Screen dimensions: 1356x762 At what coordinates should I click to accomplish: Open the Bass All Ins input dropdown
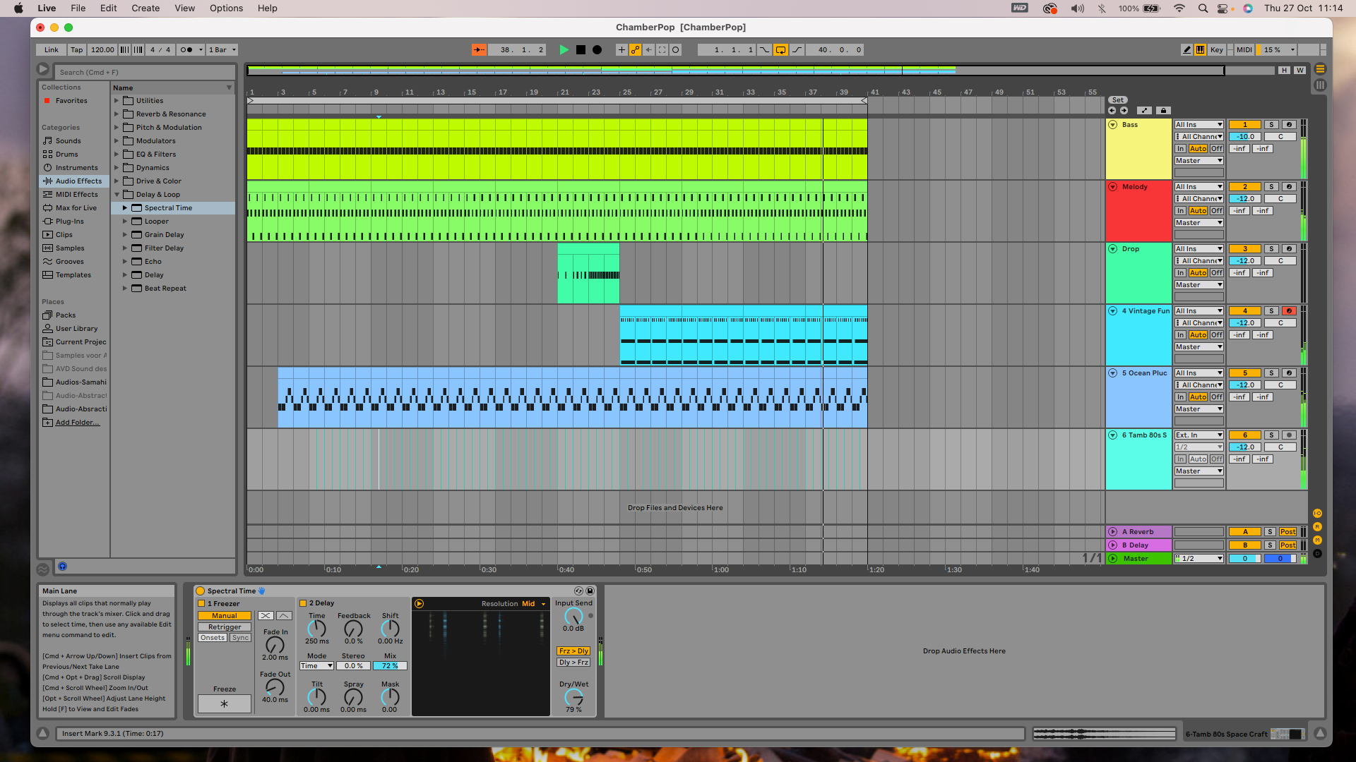pyautogui.click(x=1199, y=125)
